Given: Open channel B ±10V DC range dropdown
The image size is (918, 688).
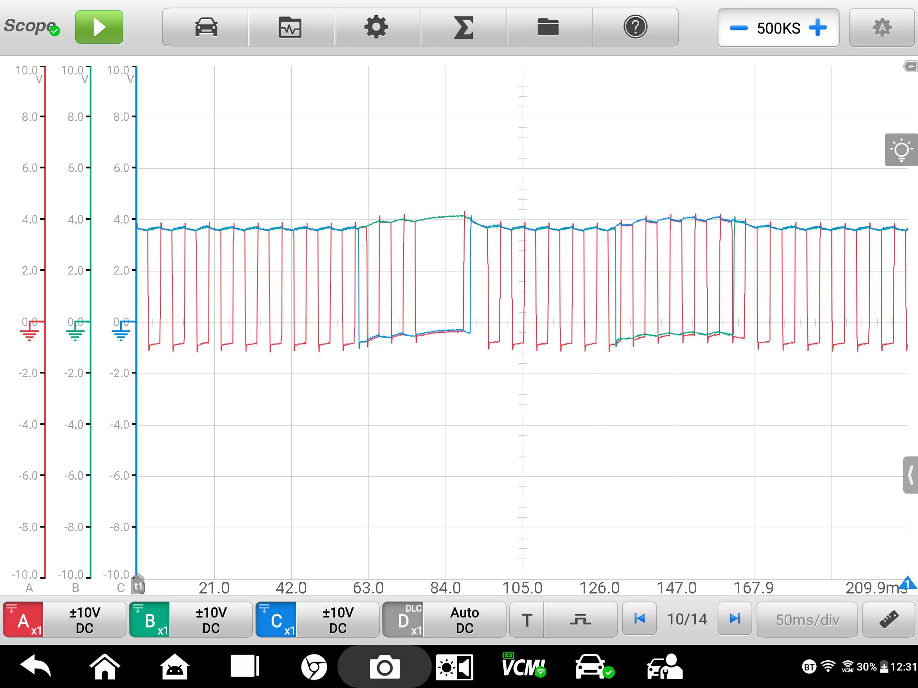Looking at the screenshot, I should click(211, 620).
